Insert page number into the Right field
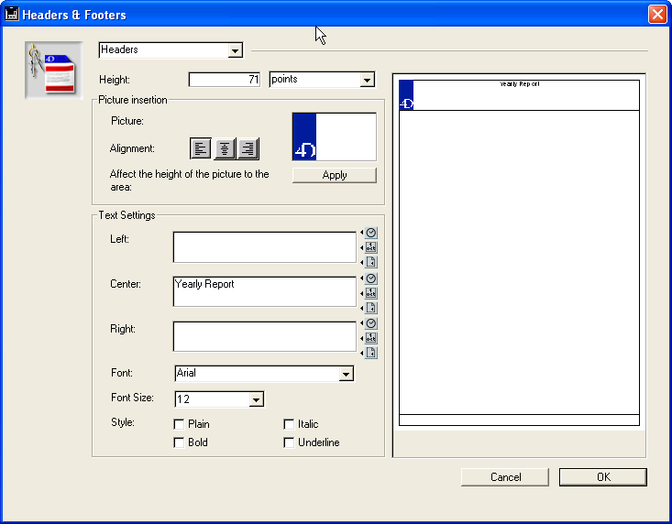The height and width of the screenshot is (524, 672). coord(371,353)
